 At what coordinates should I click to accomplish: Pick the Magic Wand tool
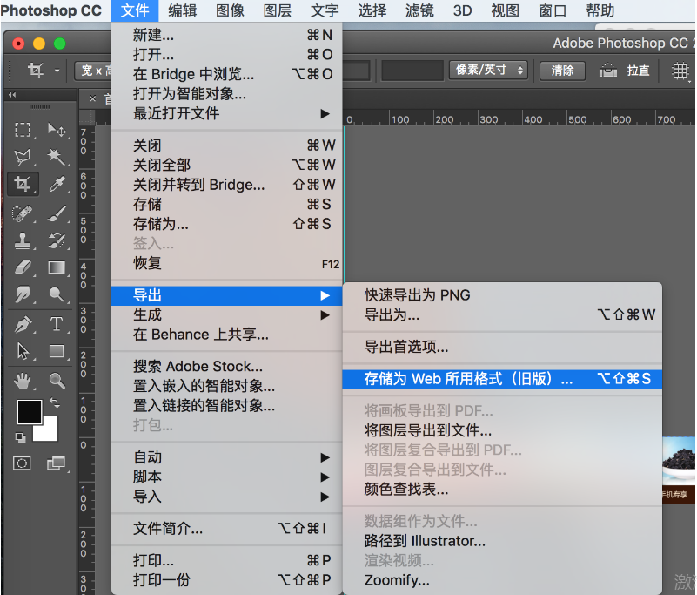click(x=57, y=157)
